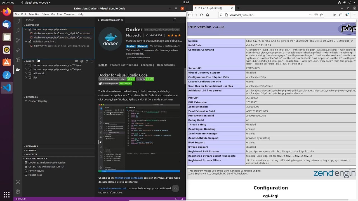The image size is (358, 201).
Task: Toggle Firefox sidebar icon
Action: point(341,15)
